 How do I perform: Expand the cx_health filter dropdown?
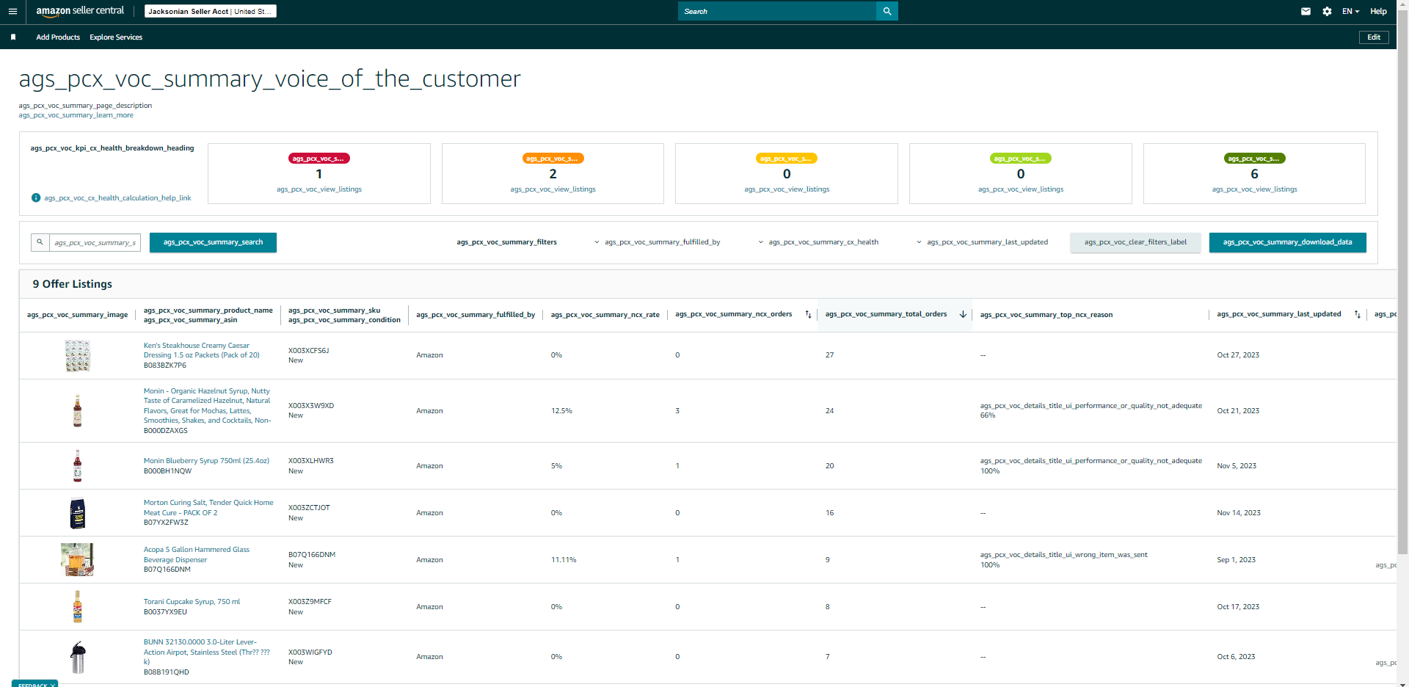click(818, 242)
